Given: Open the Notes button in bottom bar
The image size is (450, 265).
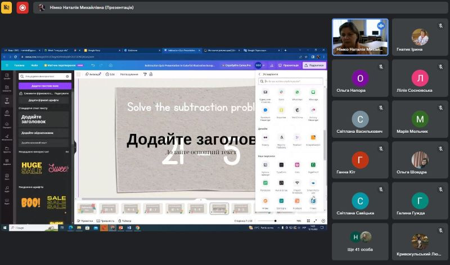Looking at the screenshot, I should [x=85, y=221].
